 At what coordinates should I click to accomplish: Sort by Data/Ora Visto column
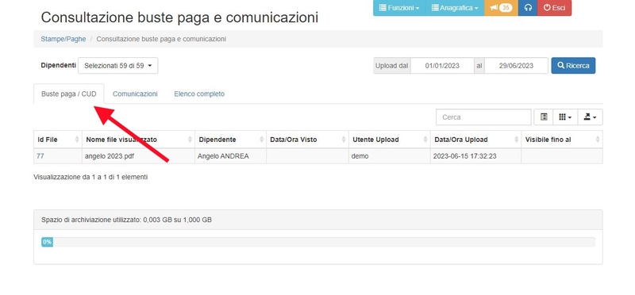coord(307,140)
